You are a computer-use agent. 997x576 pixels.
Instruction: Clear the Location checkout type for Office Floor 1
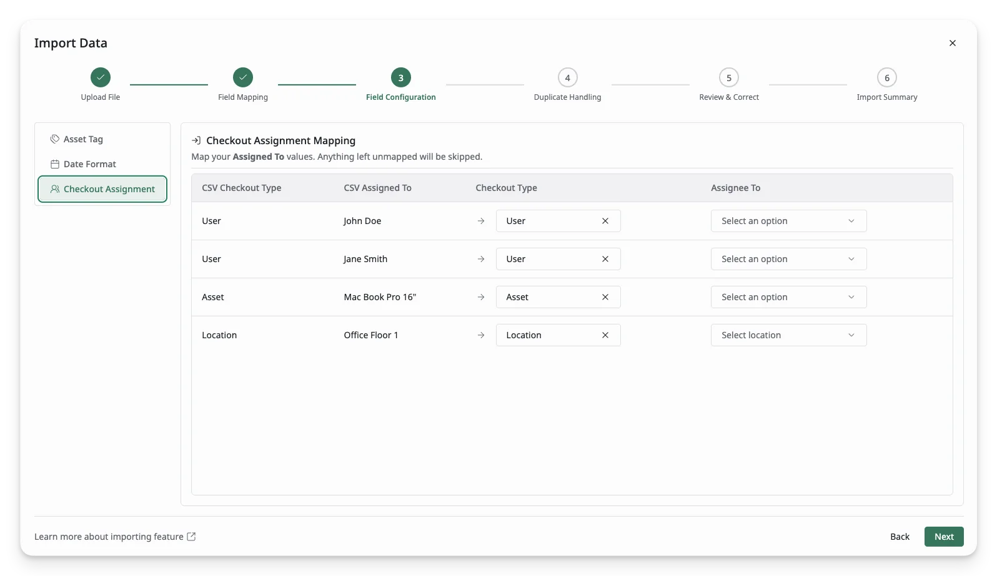click(605, 335)
